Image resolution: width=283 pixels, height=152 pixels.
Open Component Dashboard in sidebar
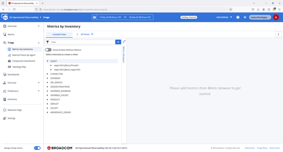(24, 61)
